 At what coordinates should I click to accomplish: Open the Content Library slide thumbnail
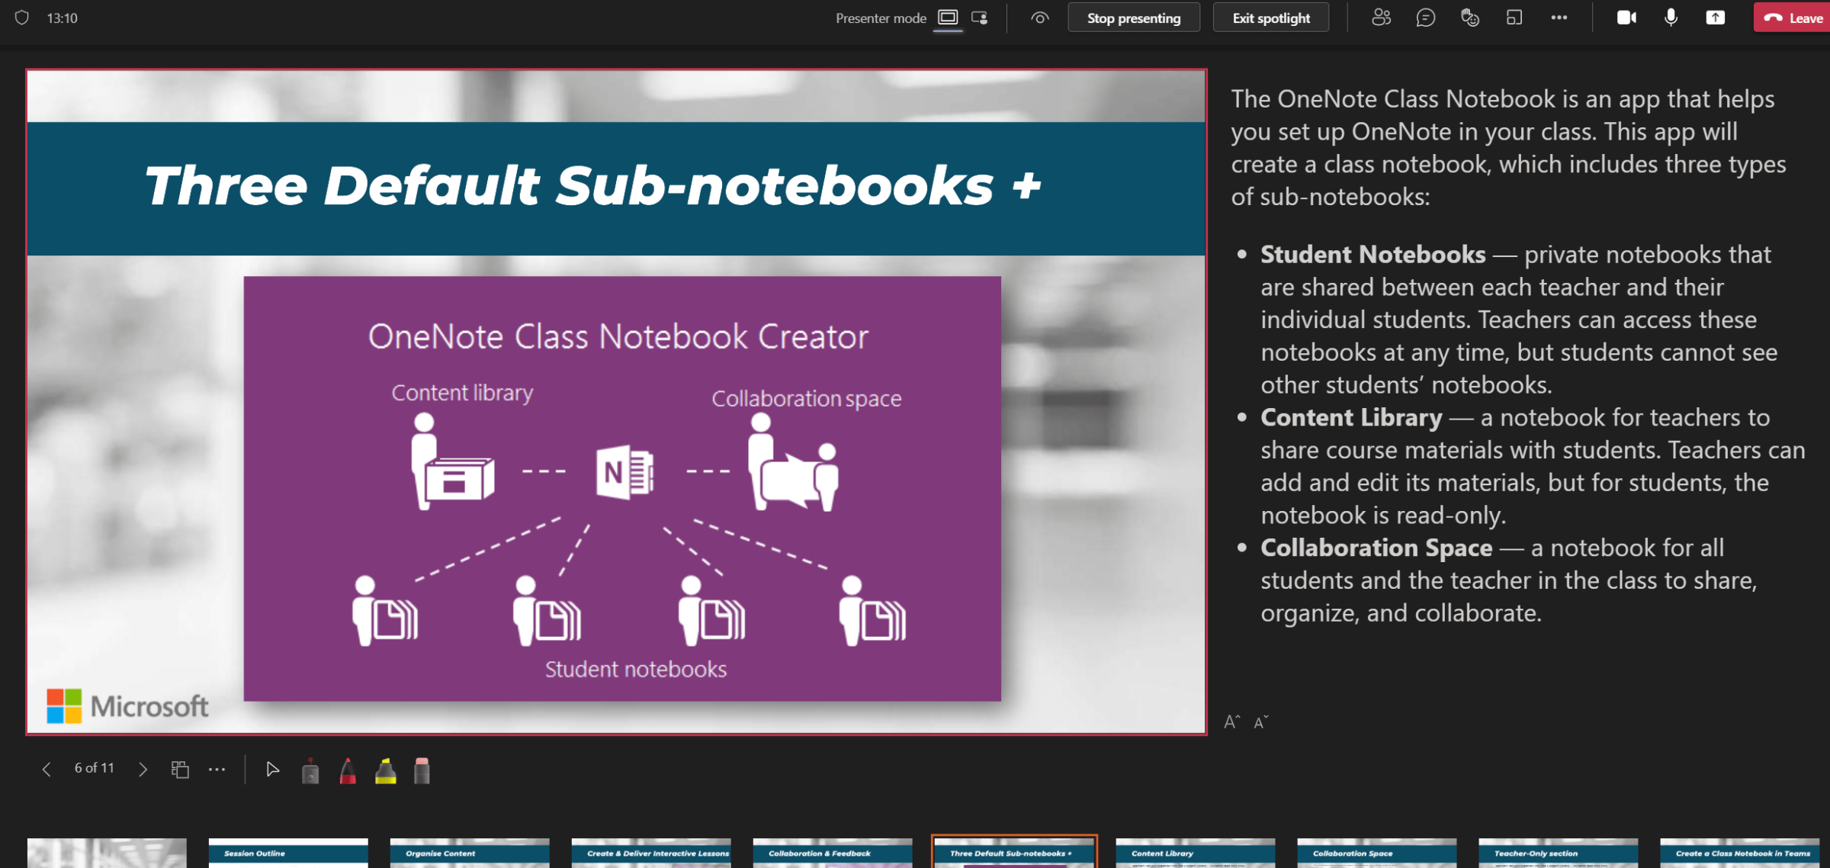click(x=1195, y=854)
